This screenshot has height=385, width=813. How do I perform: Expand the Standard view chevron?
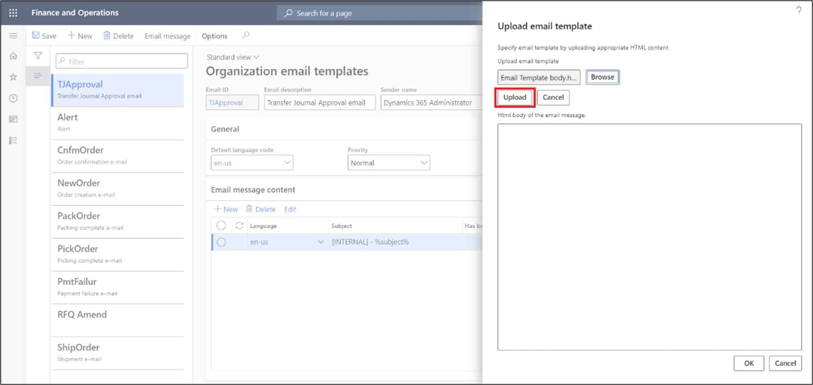pos(256,57)
